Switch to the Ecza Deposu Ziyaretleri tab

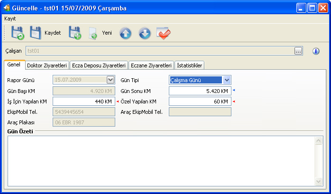99,65
